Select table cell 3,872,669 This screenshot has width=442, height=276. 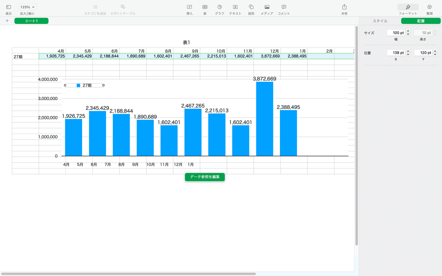[267, 56]
